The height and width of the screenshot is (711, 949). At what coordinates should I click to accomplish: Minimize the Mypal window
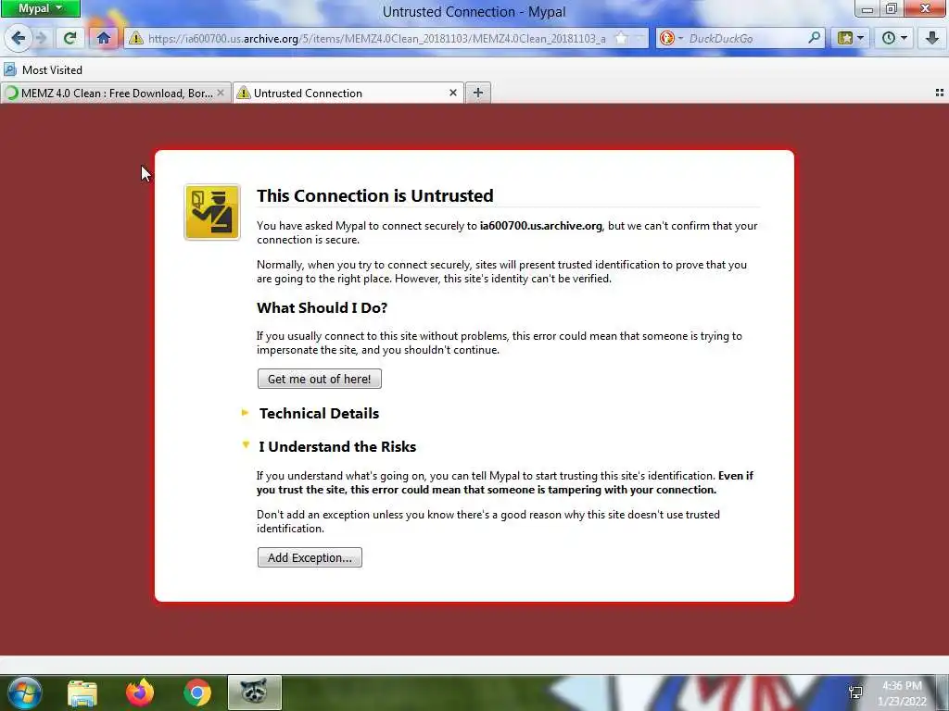click(867, 8)
